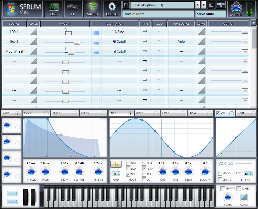Open the FX page
258x209 pixels.
click(x=73, y=9)
